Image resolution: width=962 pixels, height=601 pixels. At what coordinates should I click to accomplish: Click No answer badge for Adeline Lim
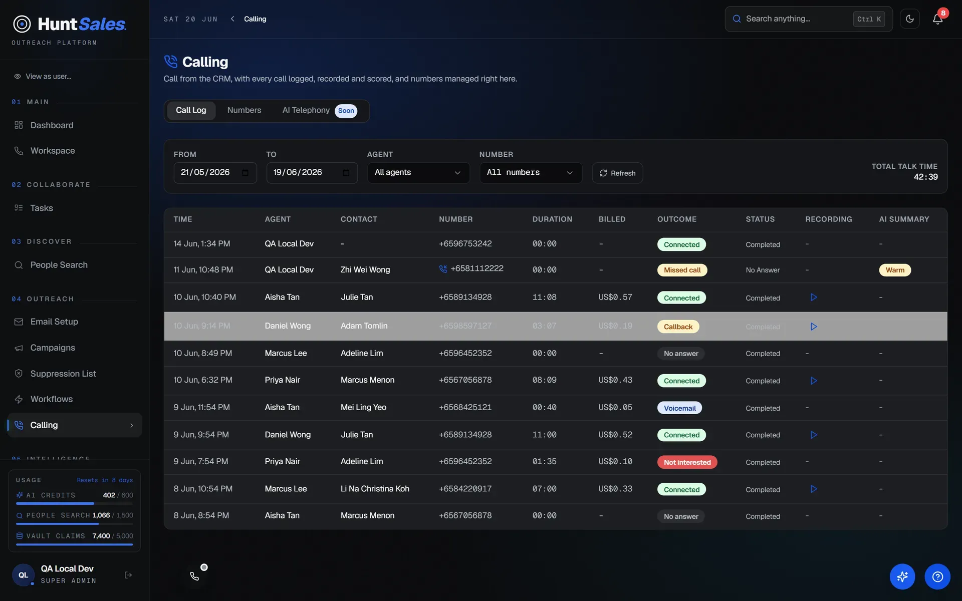pyautogui.click(x=681, y=354)
